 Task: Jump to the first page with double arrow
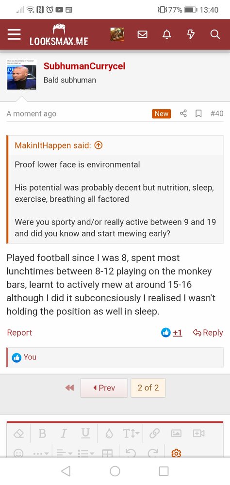(70, 388)
